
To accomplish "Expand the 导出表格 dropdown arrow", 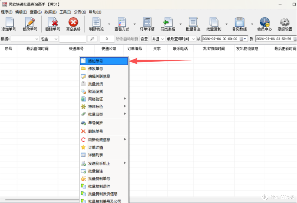I will [180, 24].
